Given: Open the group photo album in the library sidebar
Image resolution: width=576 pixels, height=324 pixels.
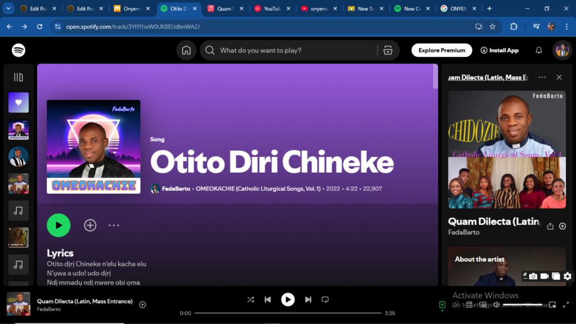Looking at the screenshot, I should 19,184.
